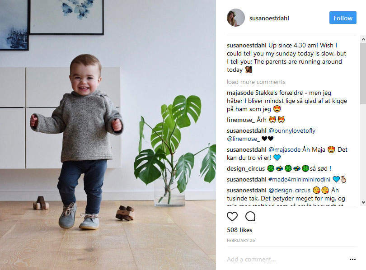Open the @design_circus mention link
The height and width of the screenshot is (270, 366).
click(289, 190)
